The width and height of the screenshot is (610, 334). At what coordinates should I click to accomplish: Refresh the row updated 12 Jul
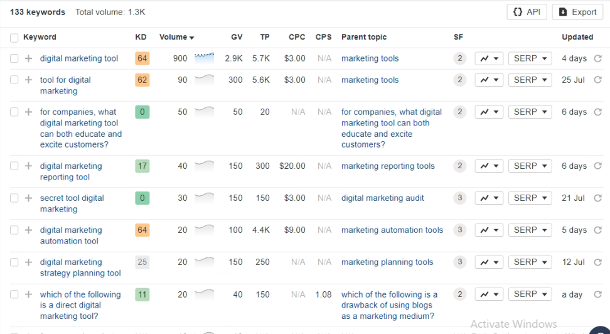[x=597, y=262]
